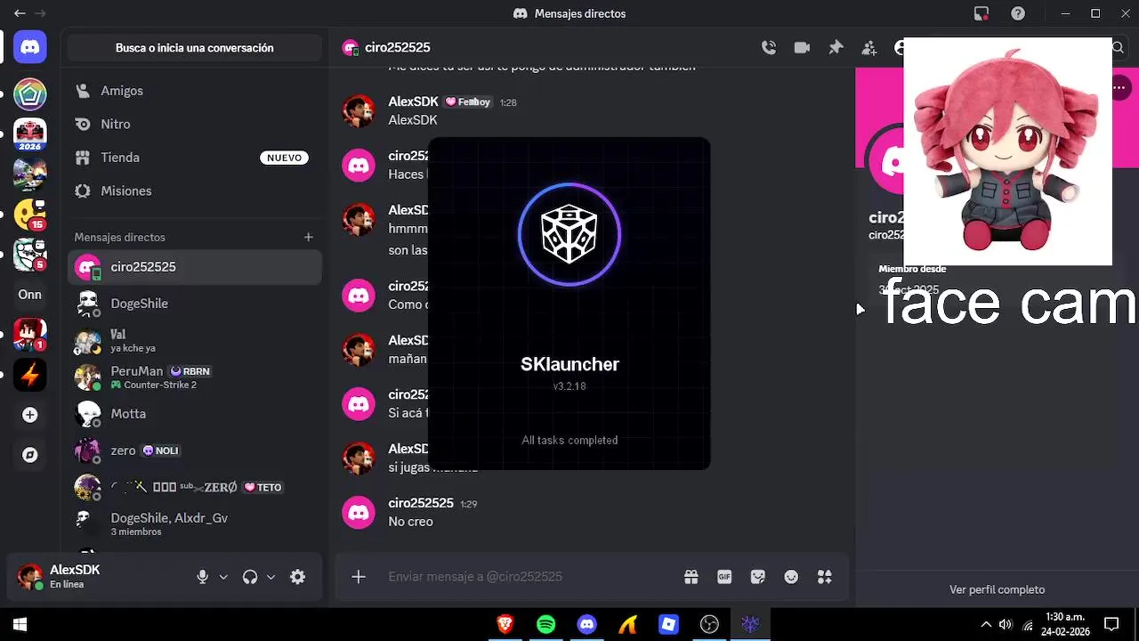Open gift Nitro icon
This screenshot has width=1139, height=641.
click(691, 577)
